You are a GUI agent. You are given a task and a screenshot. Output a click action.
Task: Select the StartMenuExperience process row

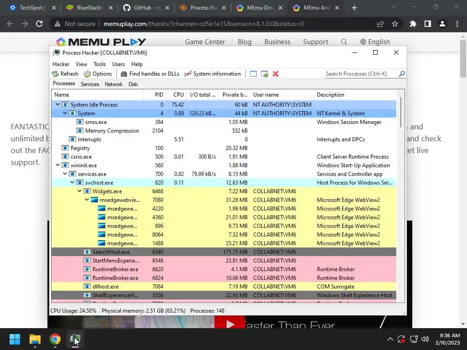point(223,260)
